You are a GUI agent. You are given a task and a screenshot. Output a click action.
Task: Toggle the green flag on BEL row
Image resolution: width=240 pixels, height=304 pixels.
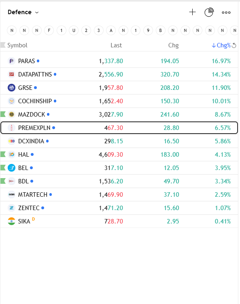click(x=3, y=168)
